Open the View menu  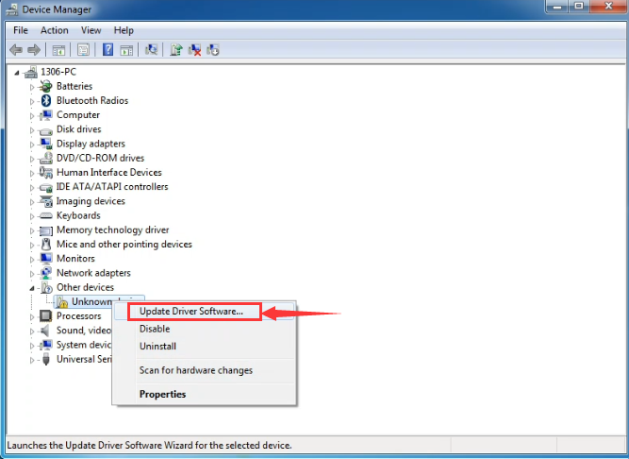click(91, 29)
